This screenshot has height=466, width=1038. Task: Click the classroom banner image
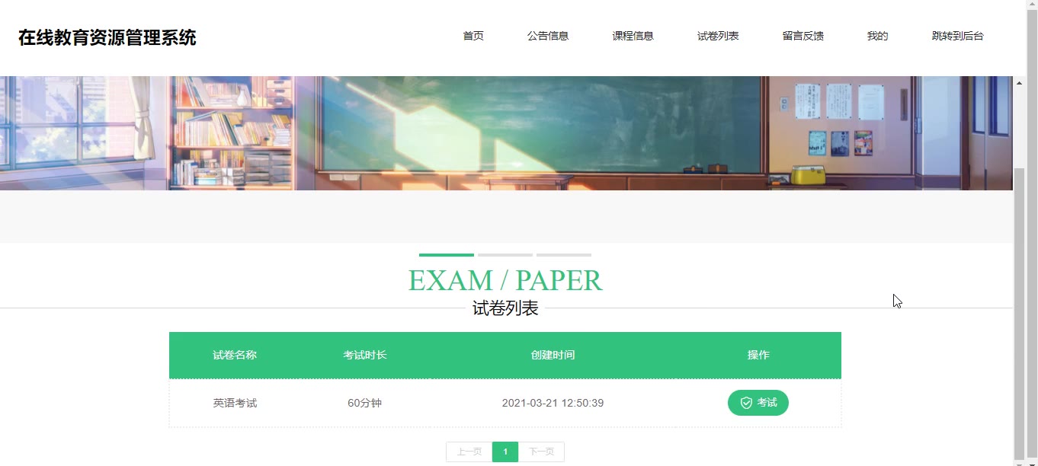tap(507, 133)
